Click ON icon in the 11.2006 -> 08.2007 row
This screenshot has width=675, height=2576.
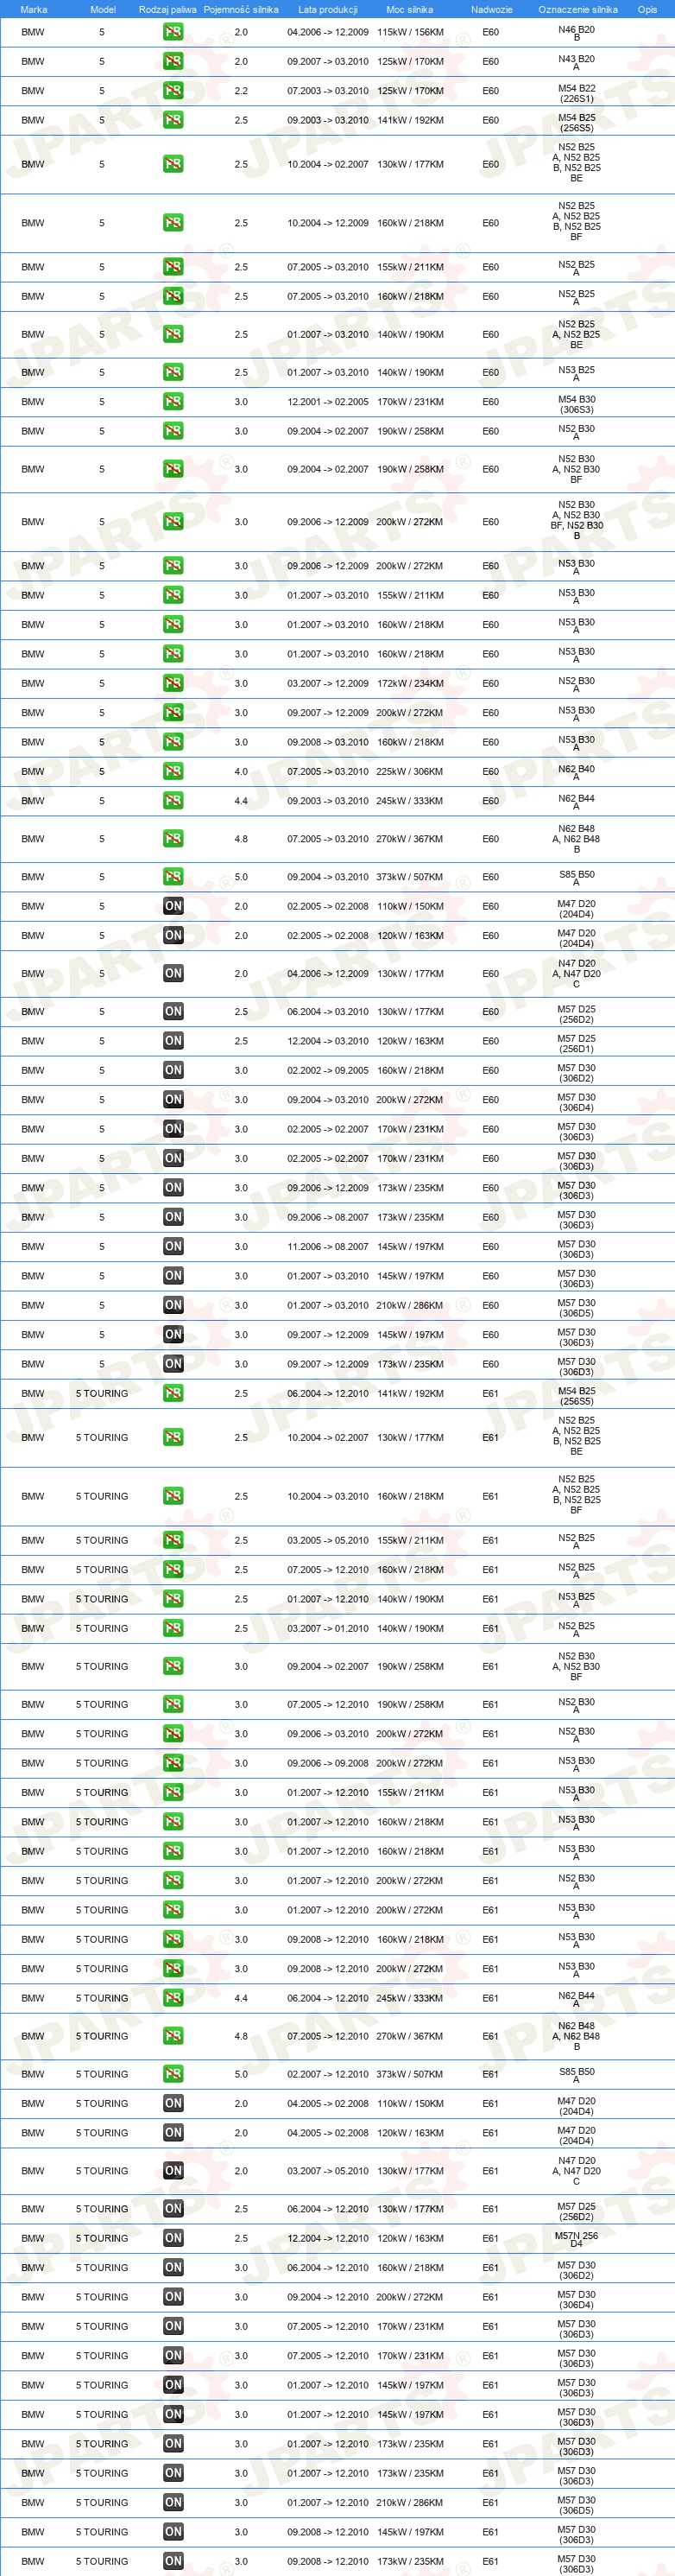pos(173,1246)
